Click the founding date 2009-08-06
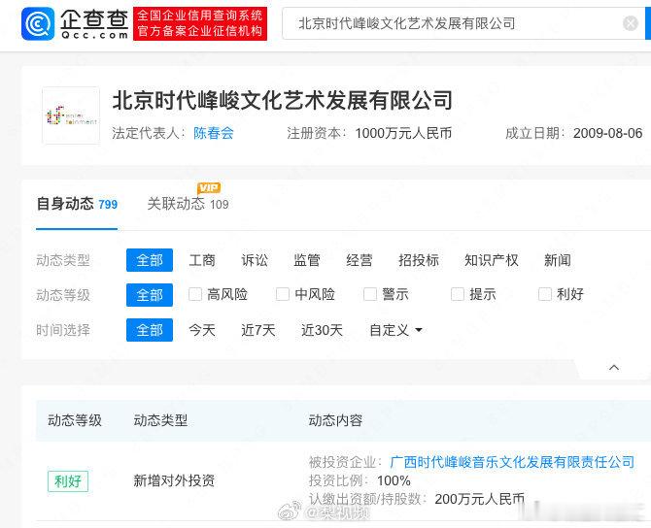The image size is (651, 528). (x=608, y=133)
